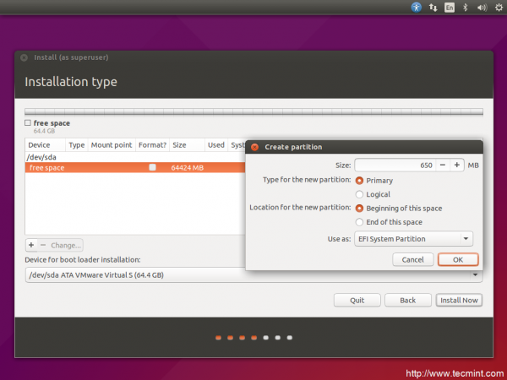Click the partition Size input field

coord(394,166)
